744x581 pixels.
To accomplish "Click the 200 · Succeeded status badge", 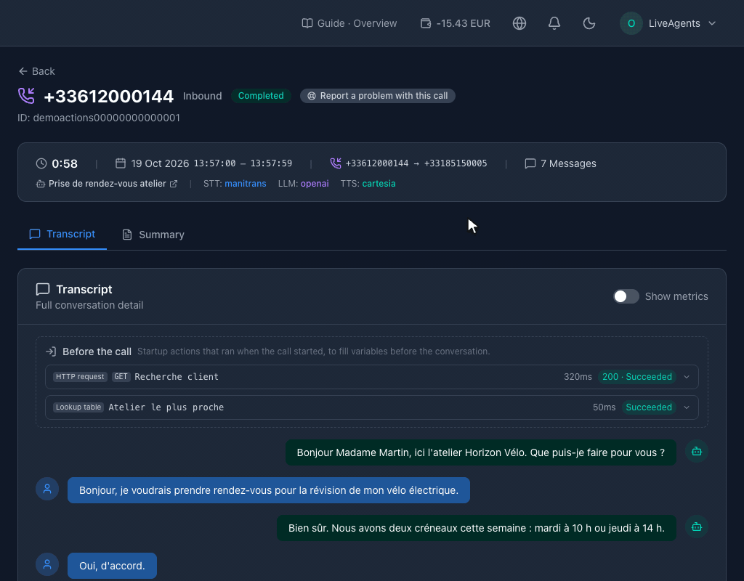I will (x=636, y=377).
